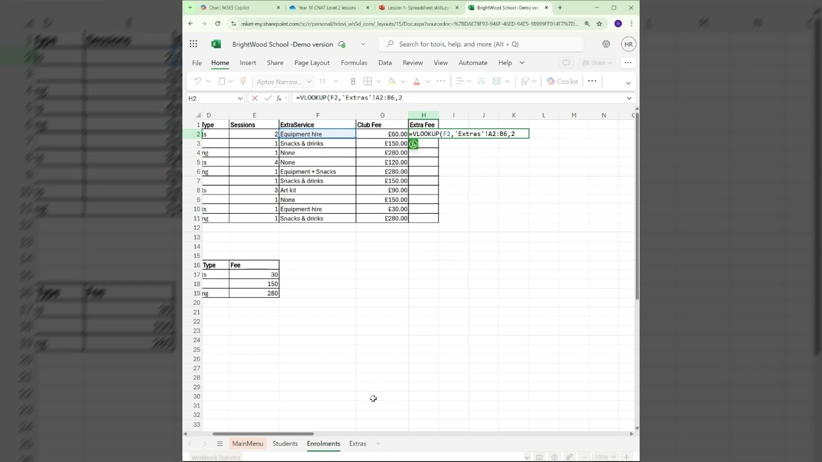Click the Share button
822x462 pixels.
(597, 63)
